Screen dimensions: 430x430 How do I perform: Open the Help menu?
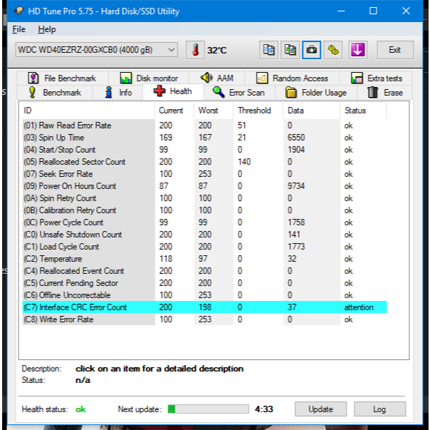(46, 29)
